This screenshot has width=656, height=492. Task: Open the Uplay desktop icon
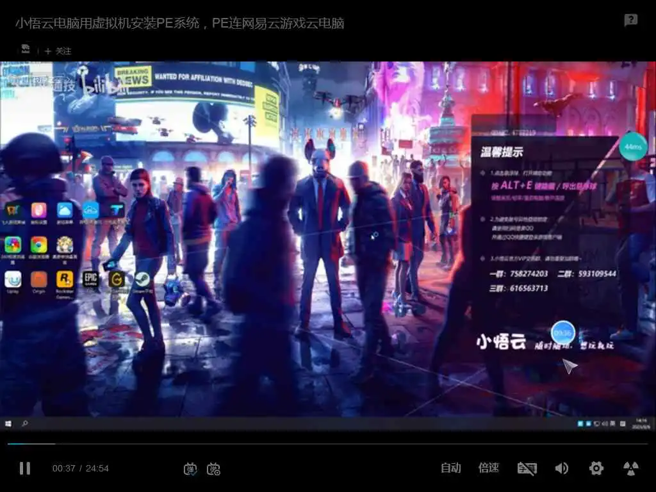click(x=13, y=279)
